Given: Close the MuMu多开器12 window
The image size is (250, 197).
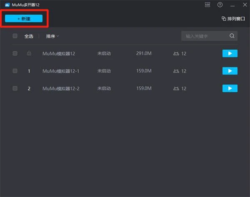Looking at the screenshot, I should tap(245, 5).
